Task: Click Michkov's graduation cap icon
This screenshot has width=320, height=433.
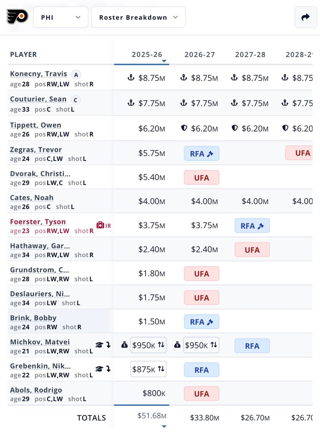Action: pyautogui.click(x=99, y=345)
